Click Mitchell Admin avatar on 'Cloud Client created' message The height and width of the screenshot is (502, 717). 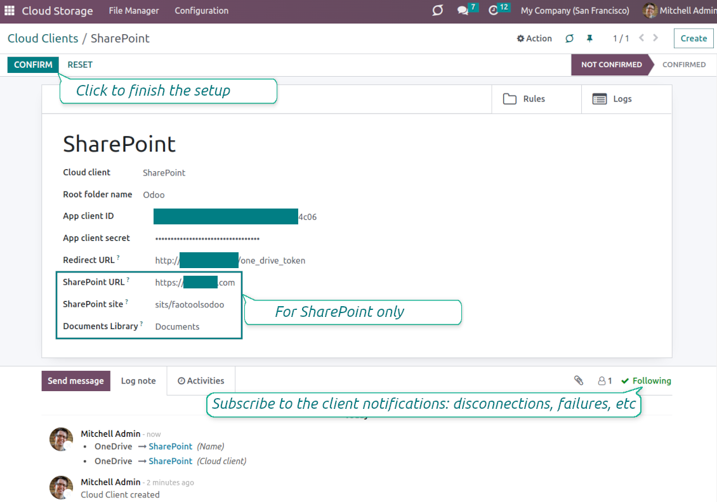pyautogui.click(x=61, y=487)
